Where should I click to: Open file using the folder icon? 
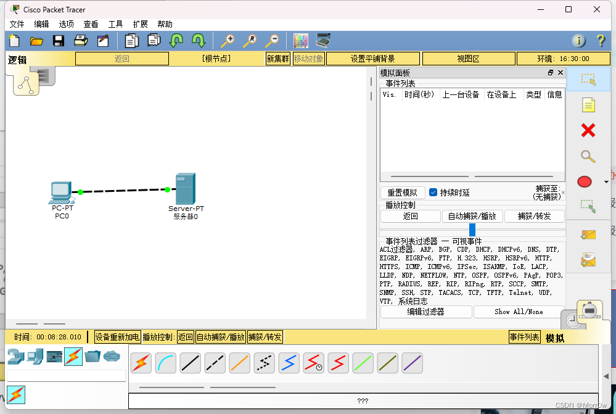tap(36, 41)
